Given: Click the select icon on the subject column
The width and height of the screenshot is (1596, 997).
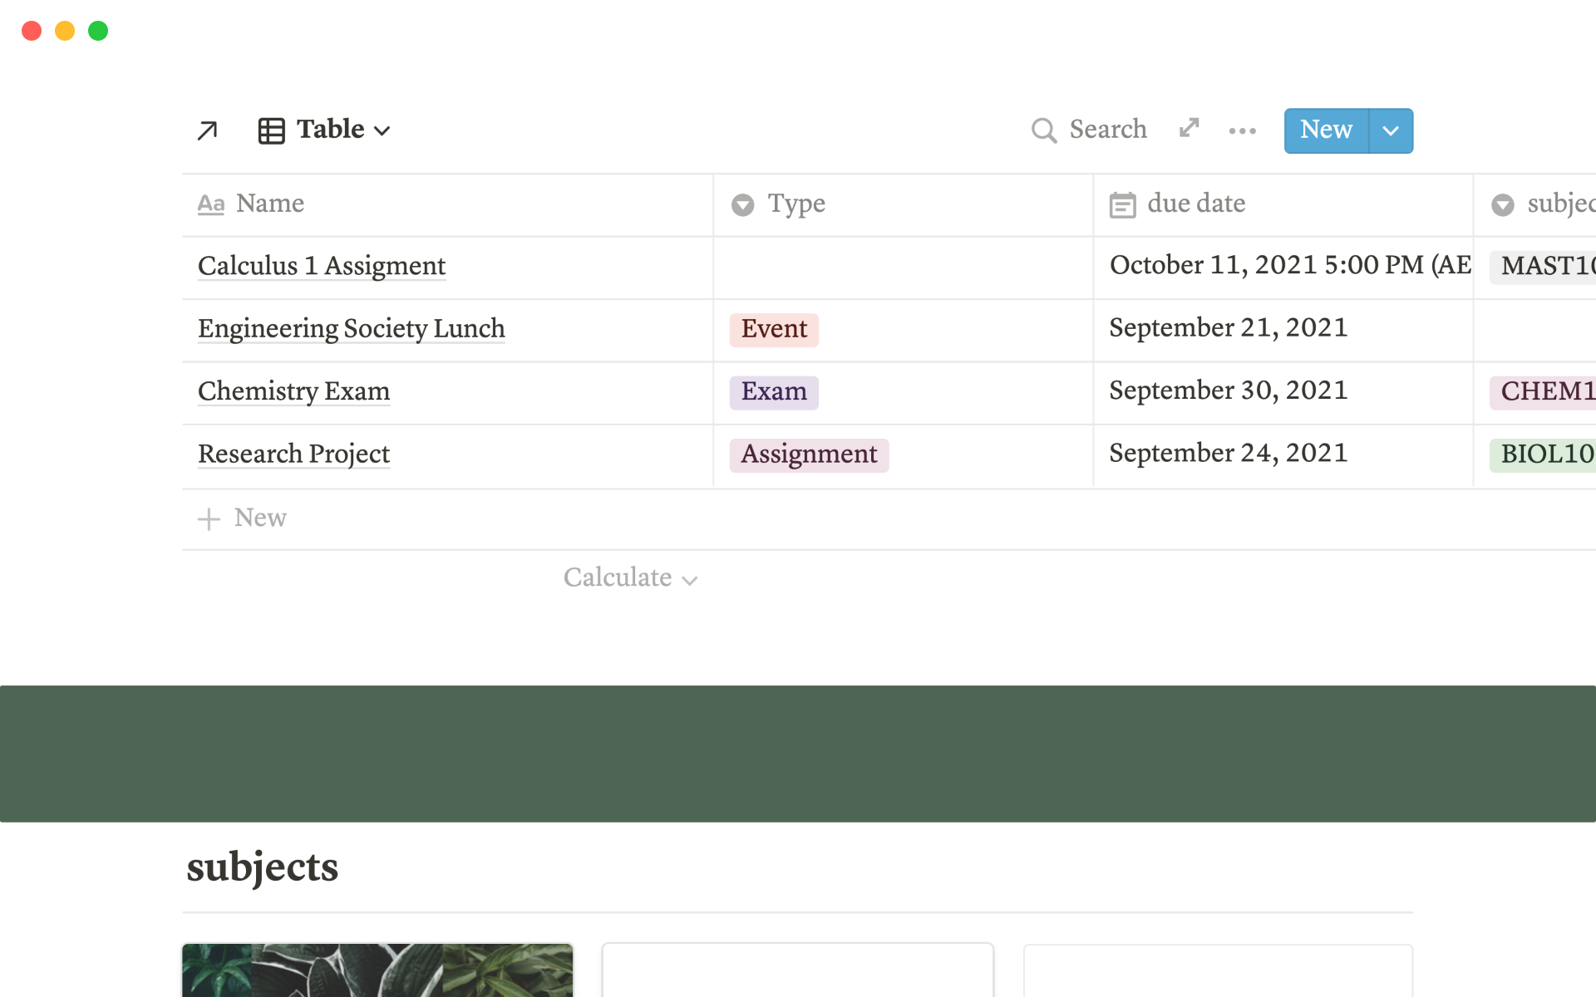Looking at the screenshot, I should click(x=1502, y=205).
